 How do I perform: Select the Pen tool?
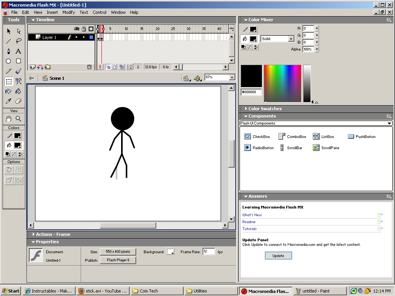(x=8, y=51)
